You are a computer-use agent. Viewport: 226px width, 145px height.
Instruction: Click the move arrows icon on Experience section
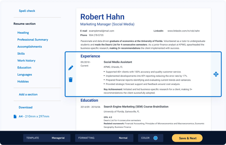[216, 74]
